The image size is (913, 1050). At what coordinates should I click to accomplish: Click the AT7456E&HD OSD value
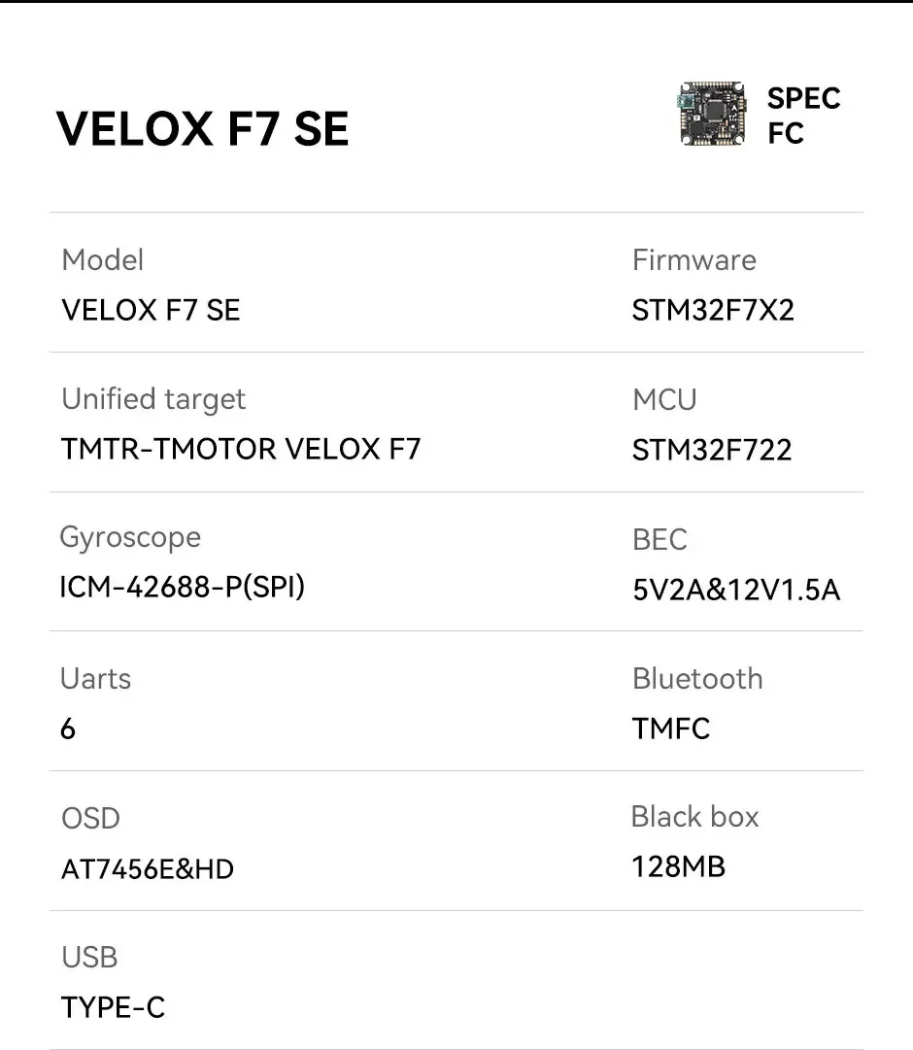coord(148,868)
